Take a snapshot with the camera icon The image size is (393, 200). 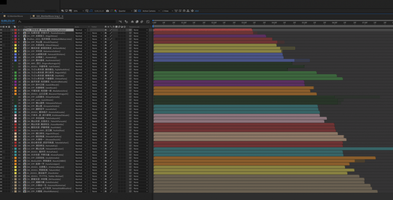(x=107, y=11)
